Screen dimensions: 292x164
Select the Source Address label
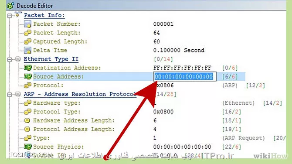click(x=58, y=77)
